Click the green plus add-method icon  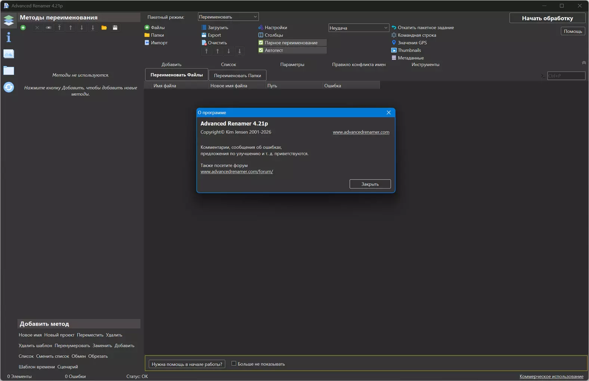(x=23, y=28)
